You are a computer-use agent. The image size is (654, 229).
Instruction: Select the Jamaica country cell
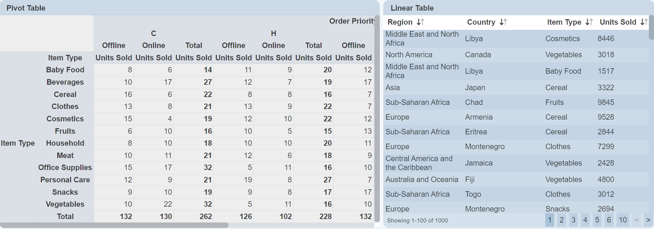479,163
